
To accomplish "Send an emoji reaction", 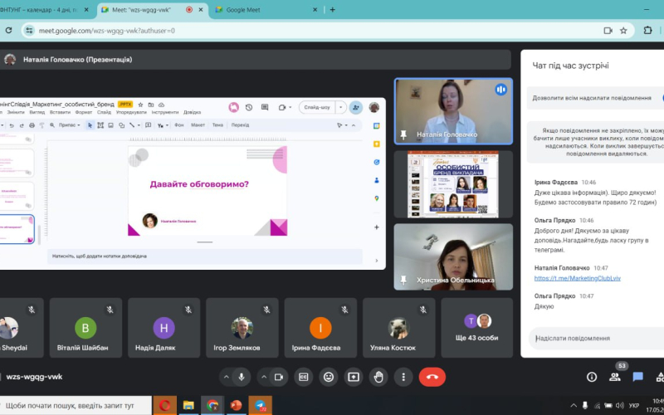I will 329,377.
